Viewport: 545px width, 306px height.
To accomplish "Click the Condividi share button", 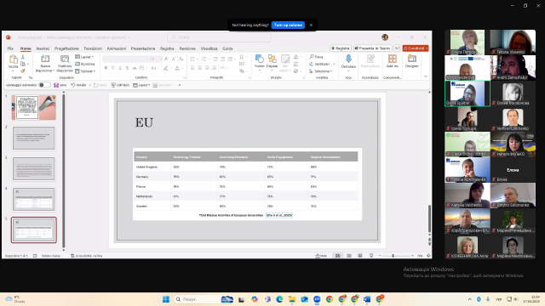I will [416, 48].
